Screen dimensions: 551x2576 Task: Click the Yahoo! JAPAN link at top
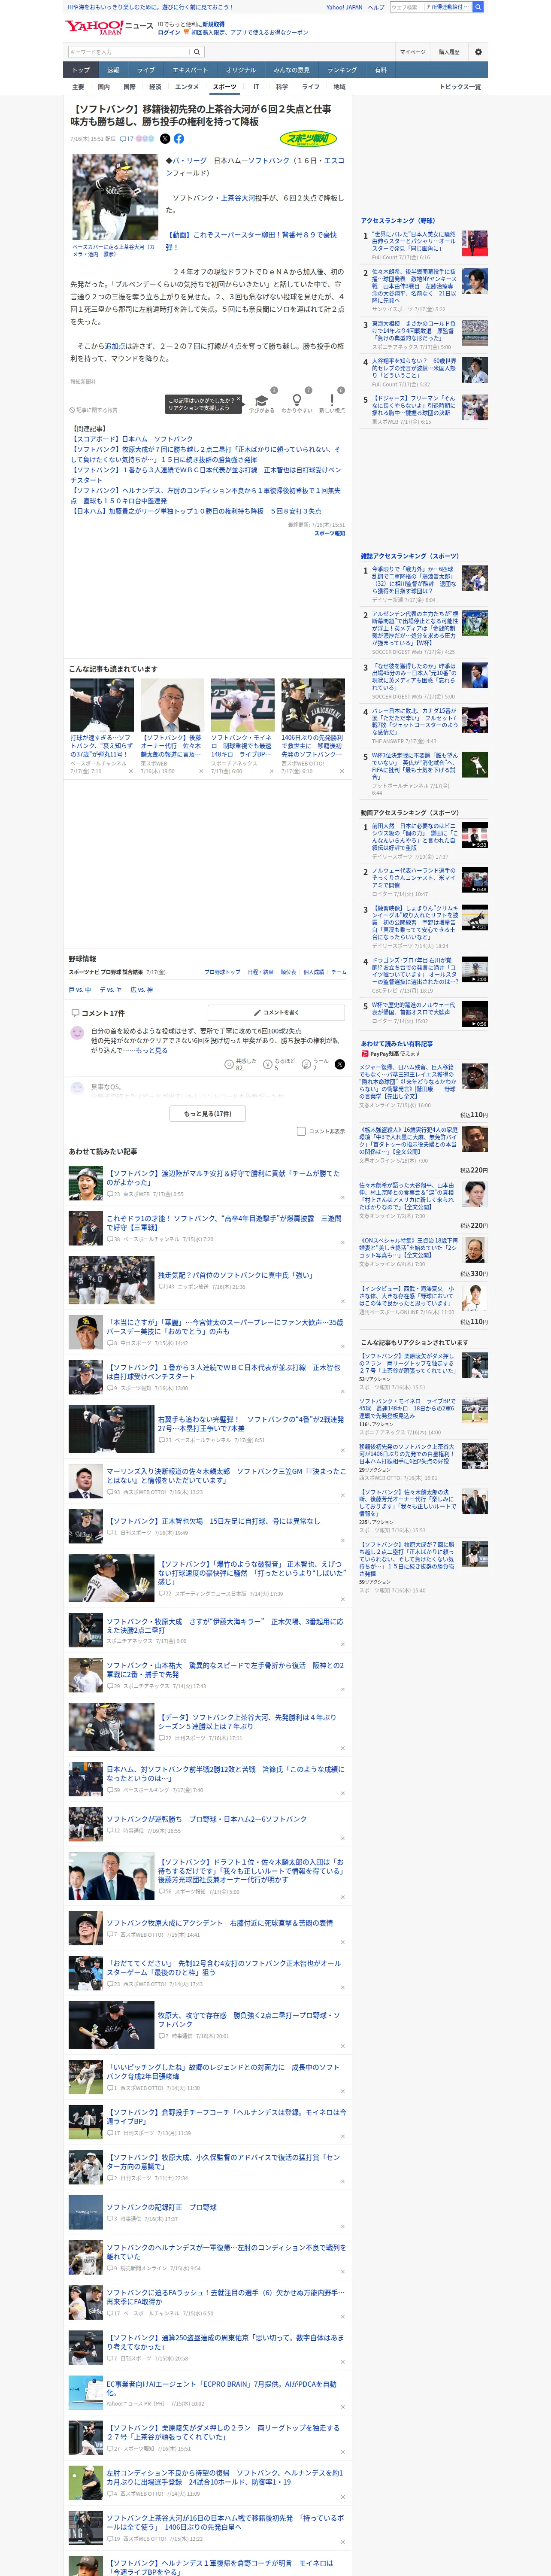(344, 7)
